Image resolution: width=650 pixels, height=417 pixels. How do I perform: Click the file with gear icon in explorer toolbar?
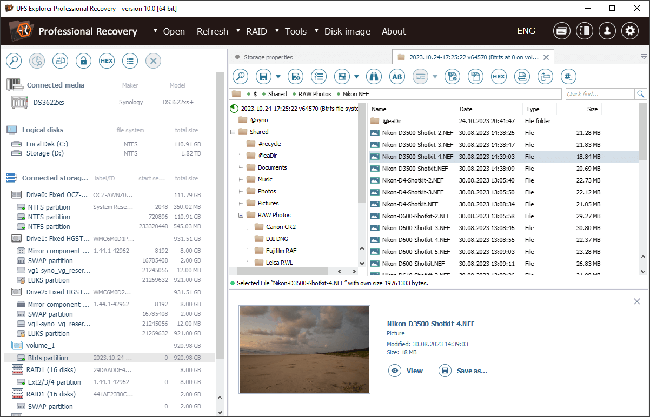tap(452, 77)
